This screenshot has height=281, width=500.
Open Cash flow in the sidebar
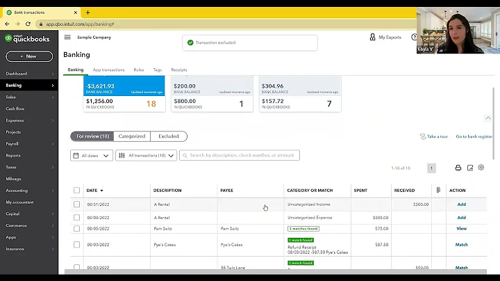pyautogui.click(x=15, y=109)
